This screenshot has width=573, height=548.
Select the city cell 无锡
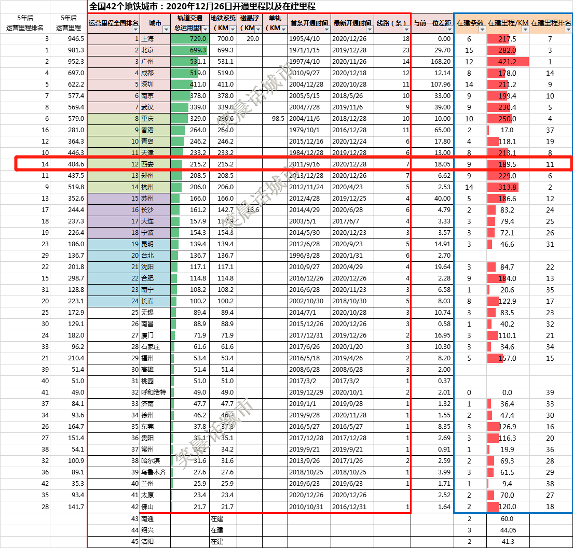pyautogui.click(x=155, y=313)
